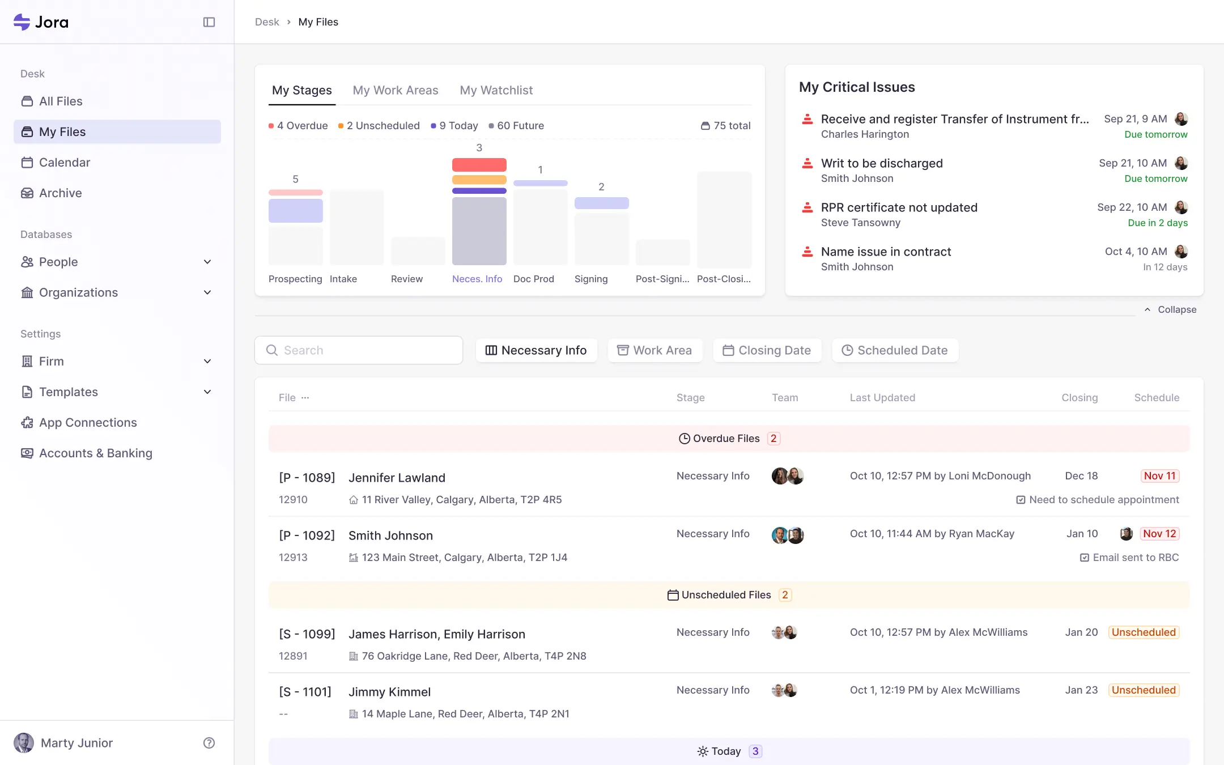Viewport: 1224px width, 765px height.
Task: Open the Archive section in the sidebar
Action: 60,193
